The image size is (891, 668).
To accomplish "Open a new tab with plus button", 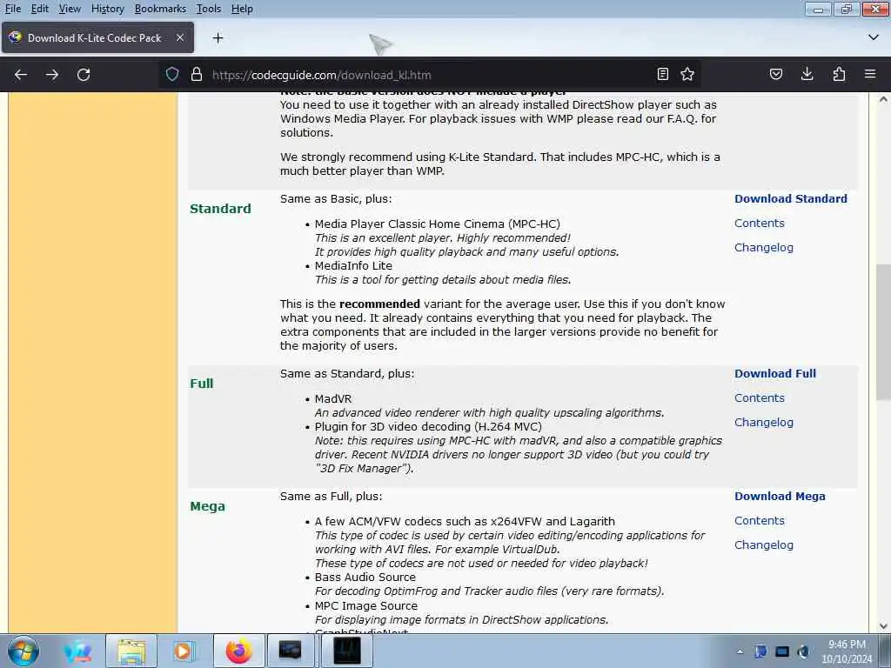I will (x=218, y=38).
